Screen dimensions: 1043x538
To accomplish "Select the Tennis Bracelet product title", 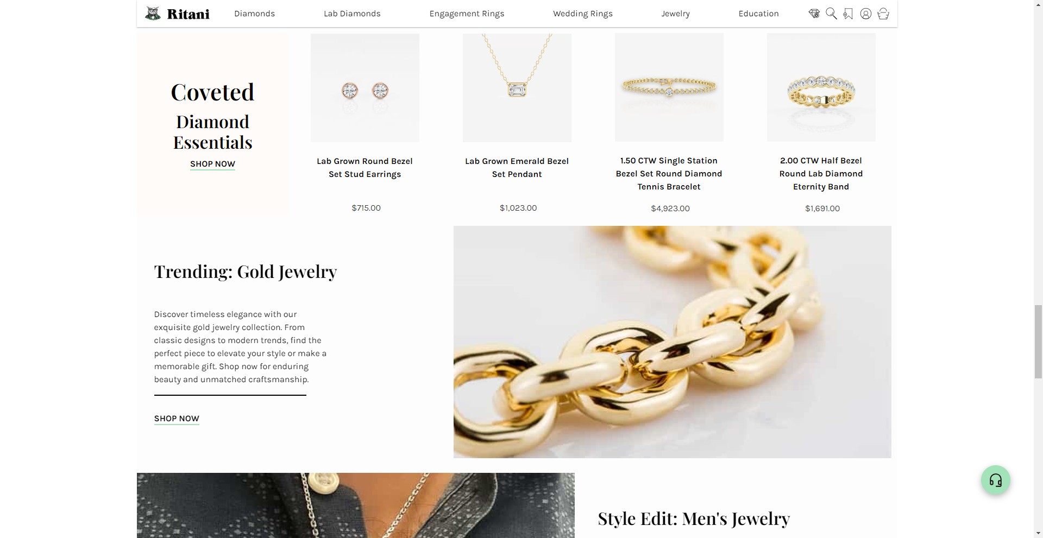I will click(x=669, y=174).
